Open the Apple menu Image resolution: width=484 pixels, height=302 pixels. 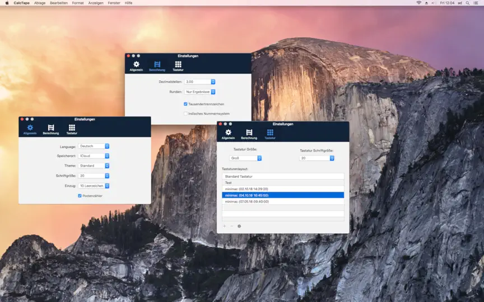7,3
